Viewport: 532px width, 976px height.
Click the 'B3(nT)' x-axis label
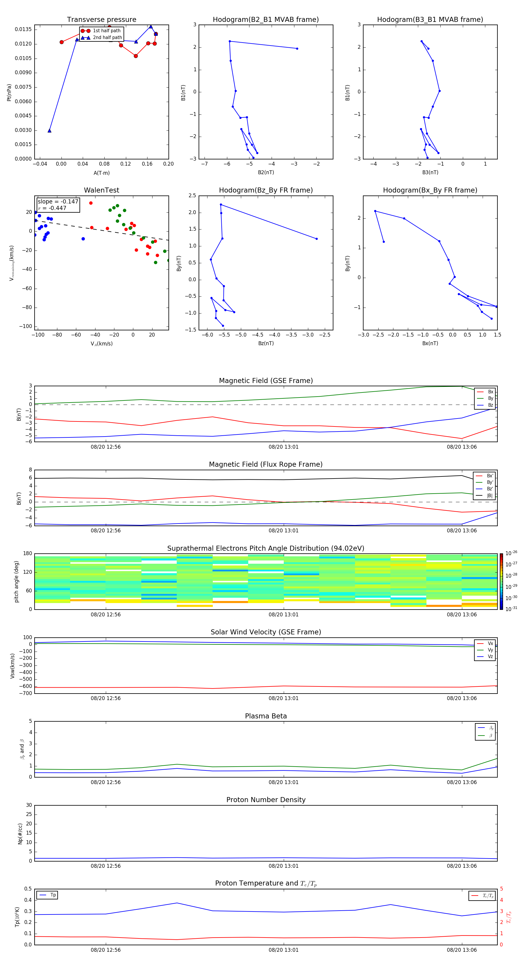click(x=430, y=173)
